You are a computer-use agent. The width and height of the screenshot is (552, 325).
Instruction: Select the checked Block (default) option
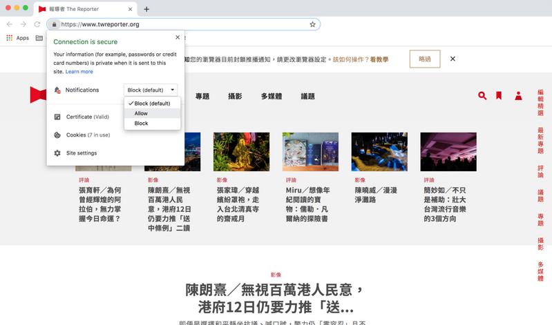[152, 104]
